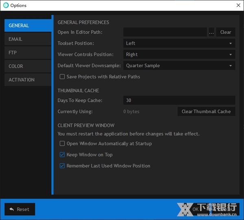
Task: Click the Days To Keep Cache field
Action: pos(179,100)
